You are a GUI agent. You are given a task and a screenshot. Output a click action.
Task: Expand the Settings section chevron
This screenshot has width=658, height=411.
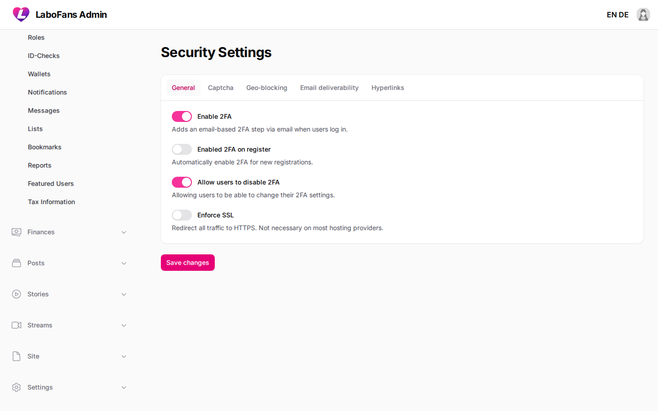pyautogui.click(x=124, y=388)
